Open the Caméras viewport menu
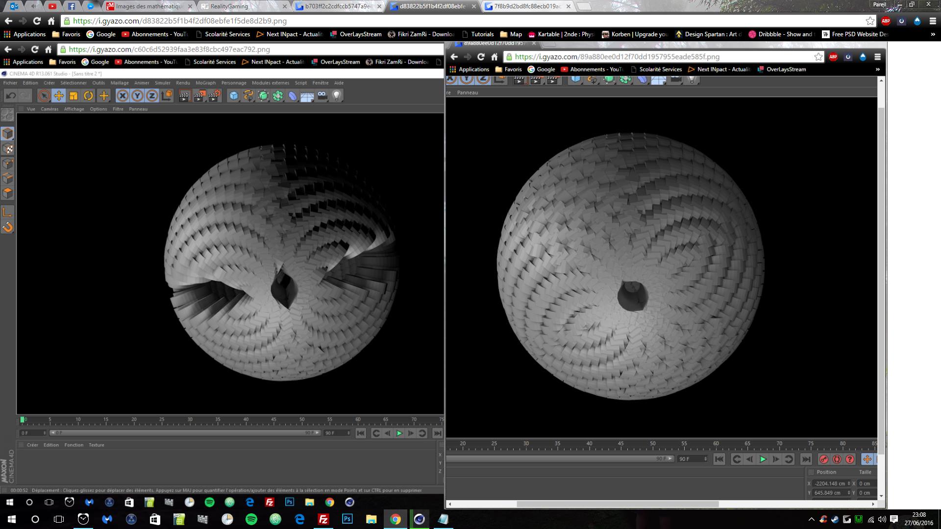The width and height of the screenshot is (941, 529). [50, 109]
